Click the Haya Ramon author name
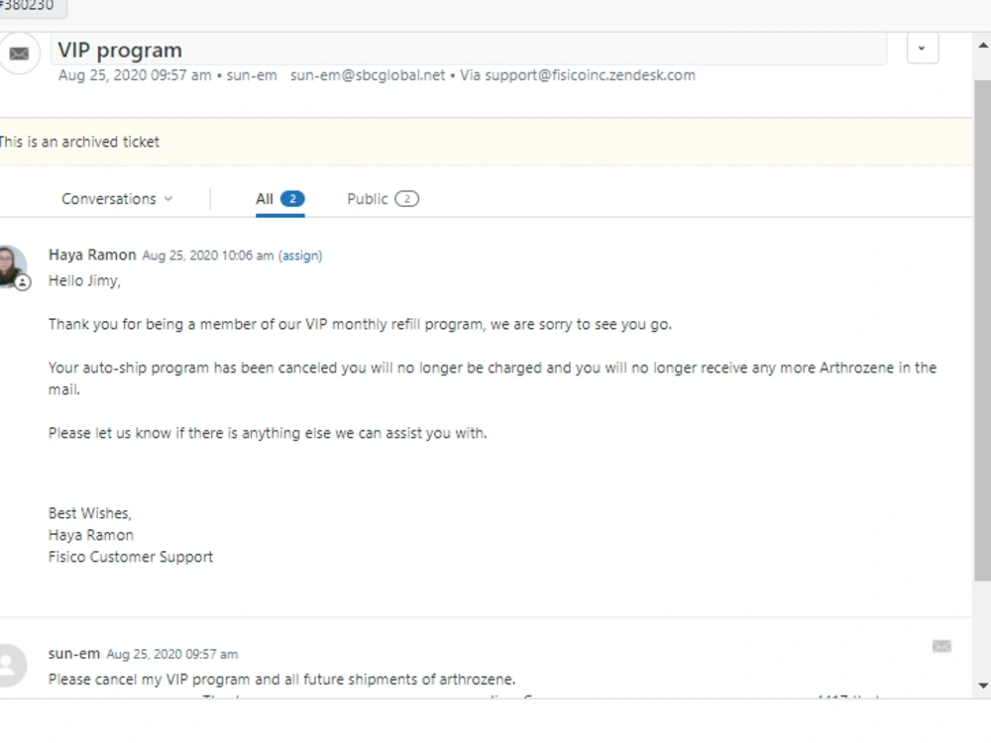 tap(92, 255)
